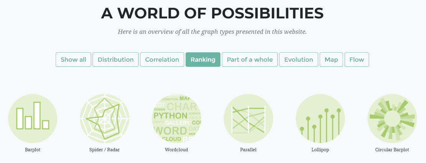This screenshot has width=426, height=163.
Task: Open the Barplot chart icon
Action: coord(33,119)
